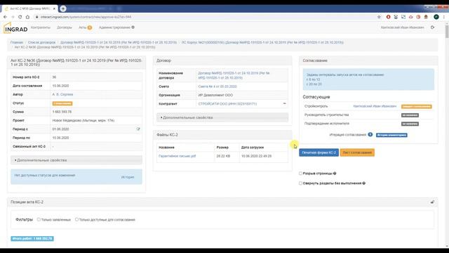This screenshot has width=449, height=253.
Task: Open the Chrome profile avatar
Action: 436,17
